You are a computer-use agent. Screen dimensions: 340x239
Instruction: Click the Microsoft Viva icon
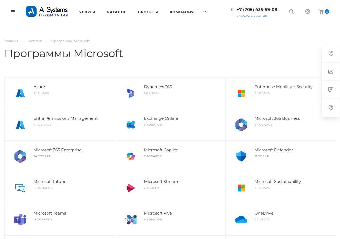pos(131,220)
